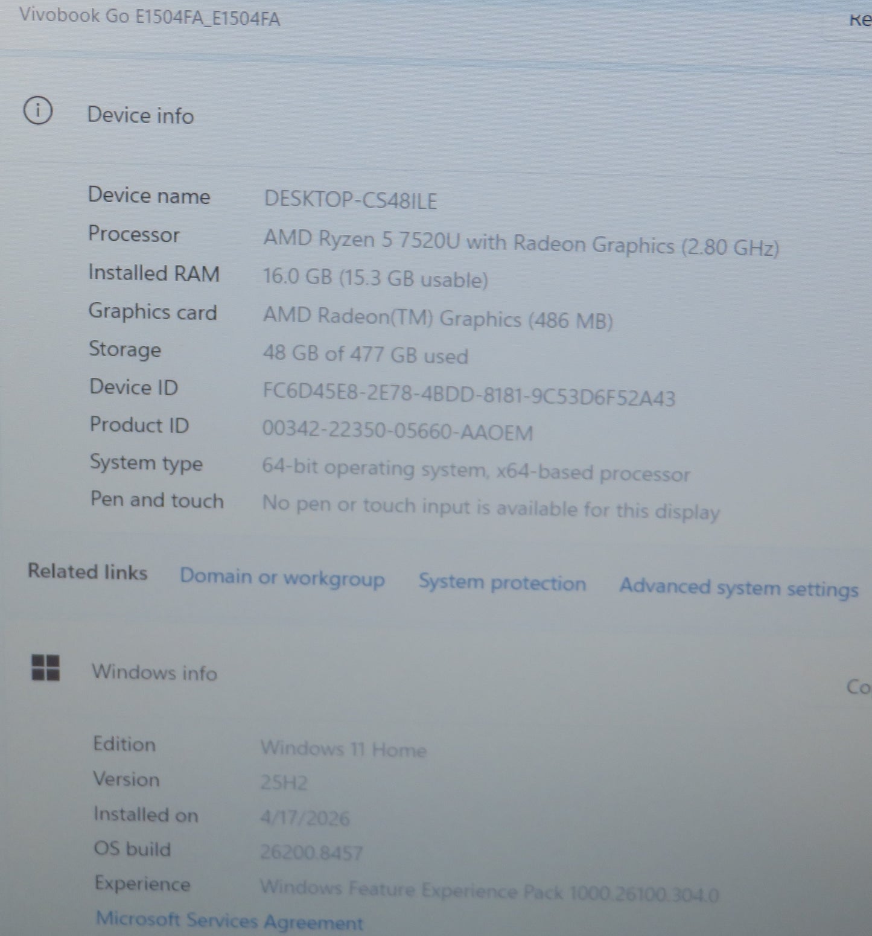Image resolution: width=872 pixels, height=936 pixels.
Task: Click the Device info section header
Action: click(141, 115)
